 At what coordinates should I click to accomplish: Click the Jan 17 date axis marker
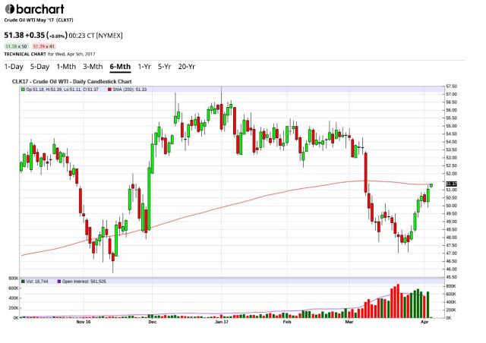221,323
